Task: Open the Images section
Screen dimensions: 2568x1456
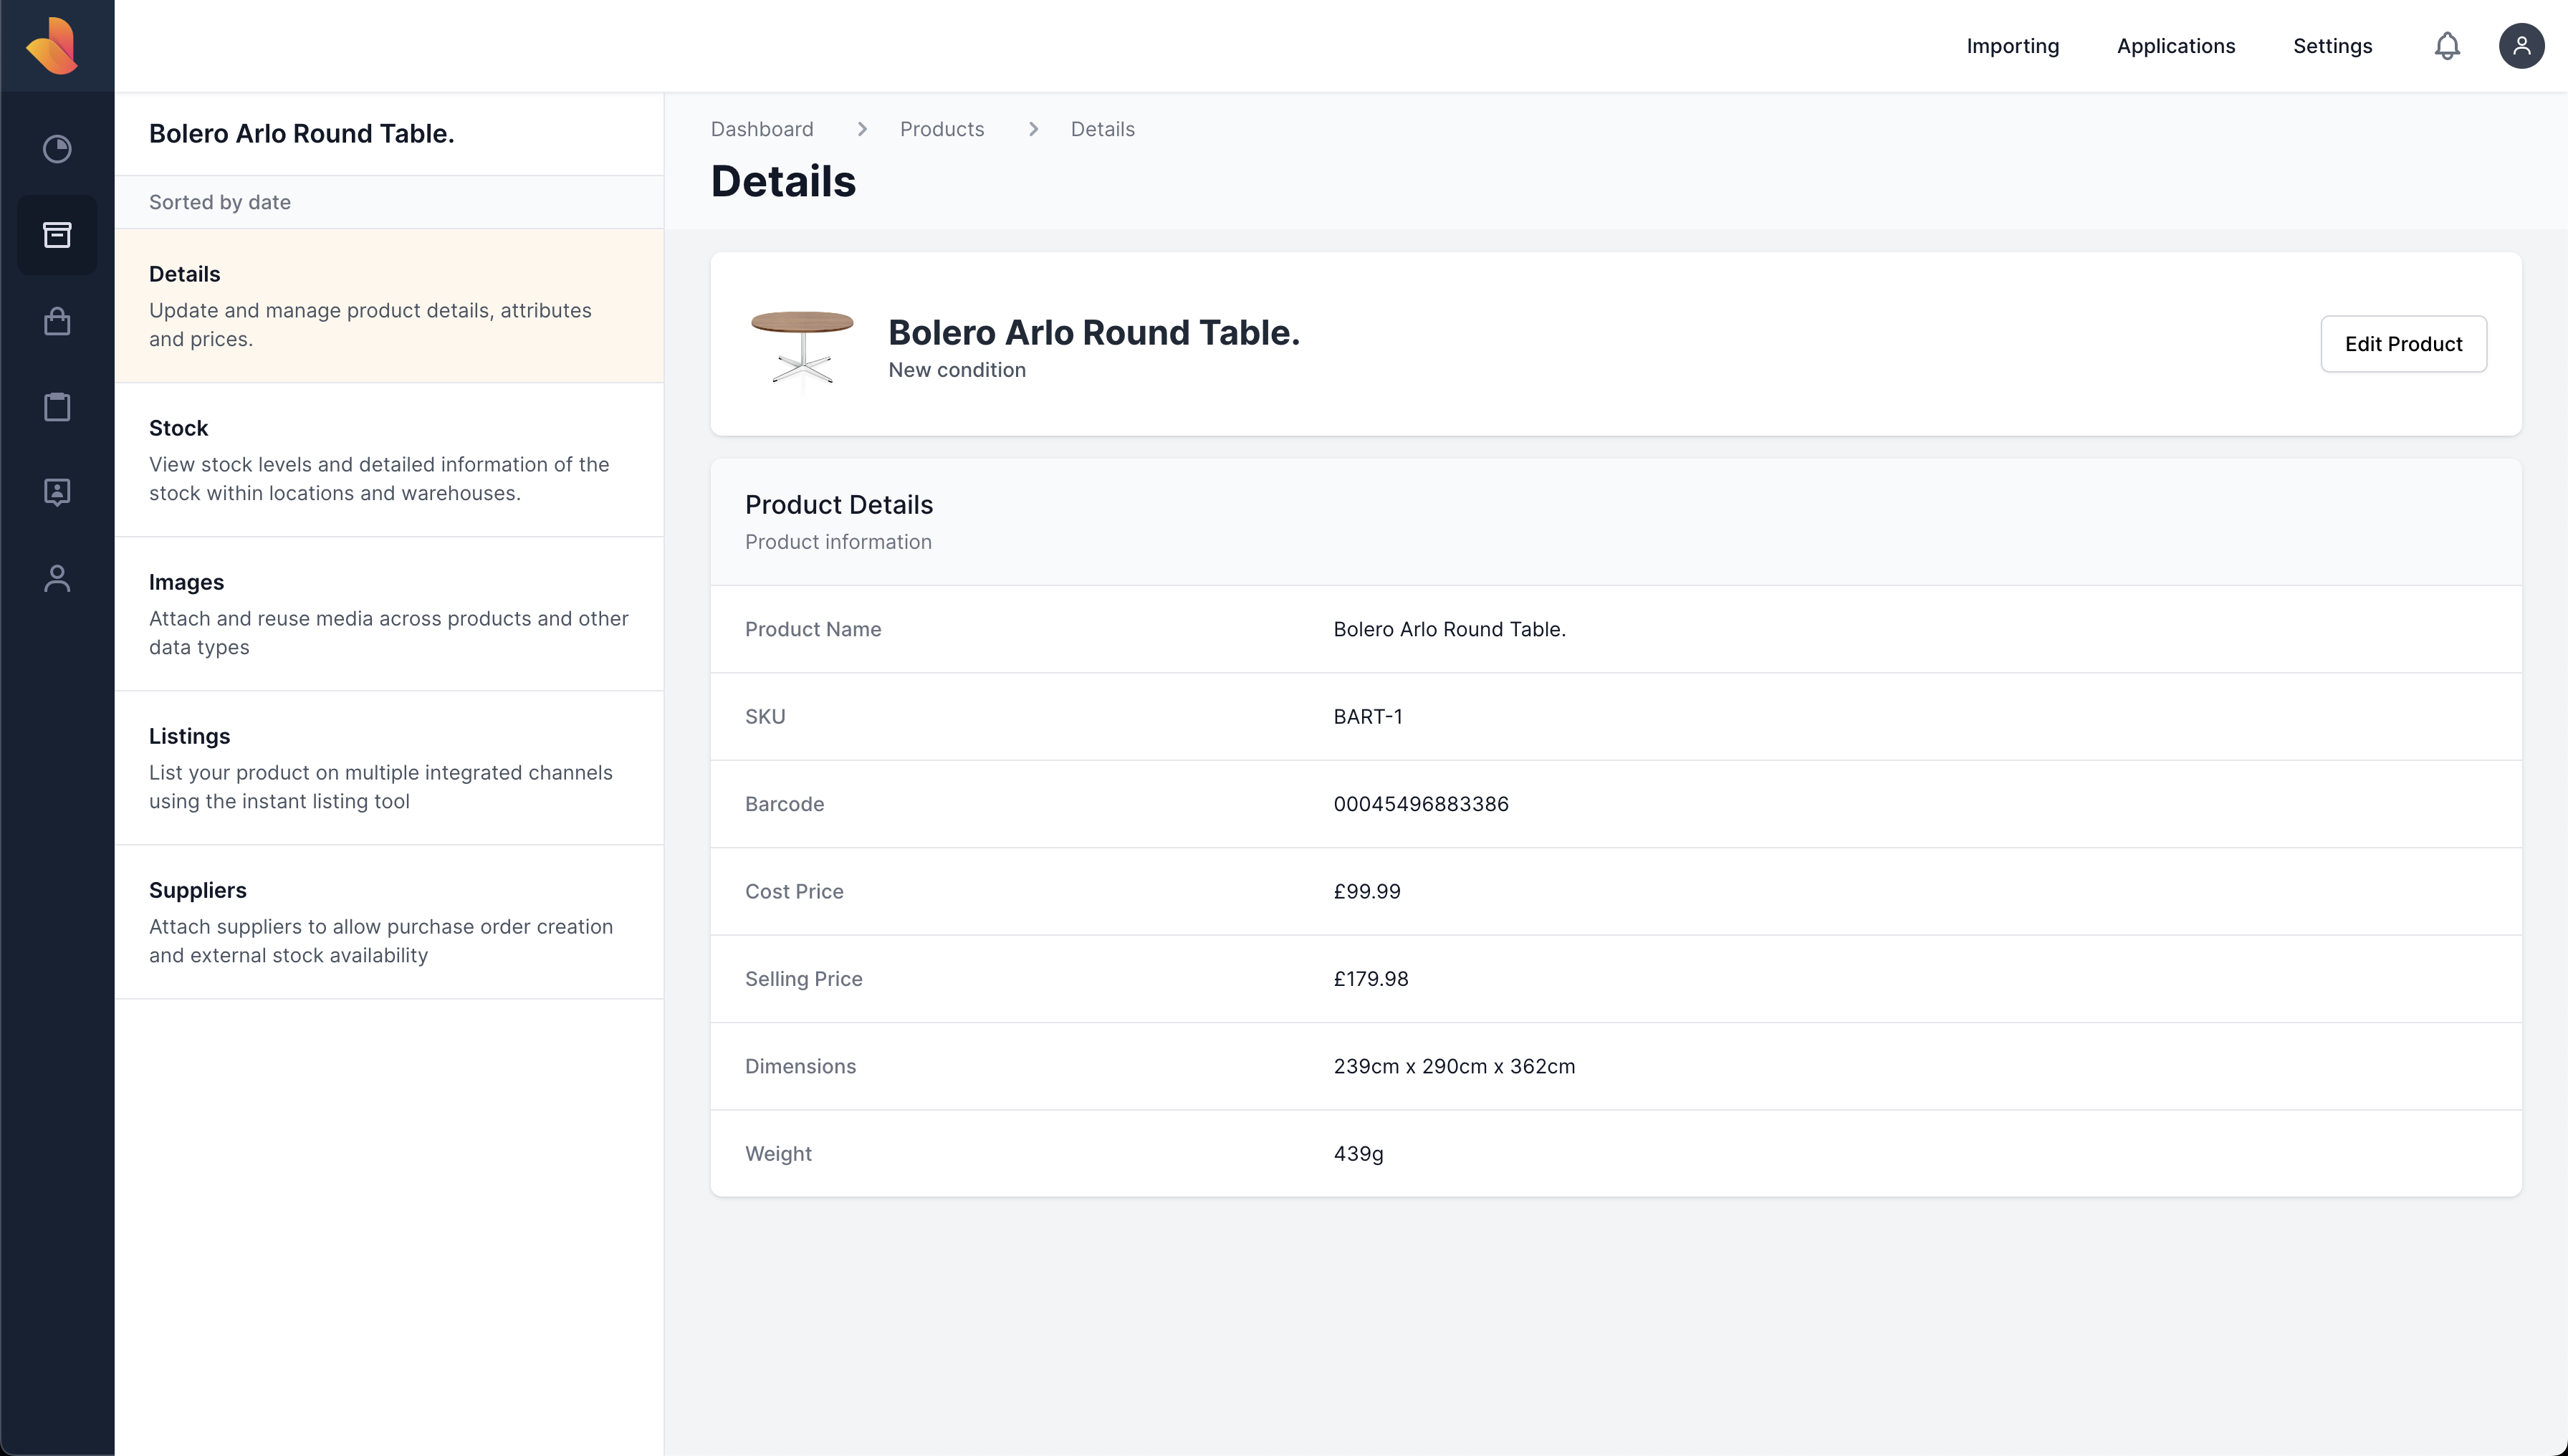Action: [x=388, y=614]
